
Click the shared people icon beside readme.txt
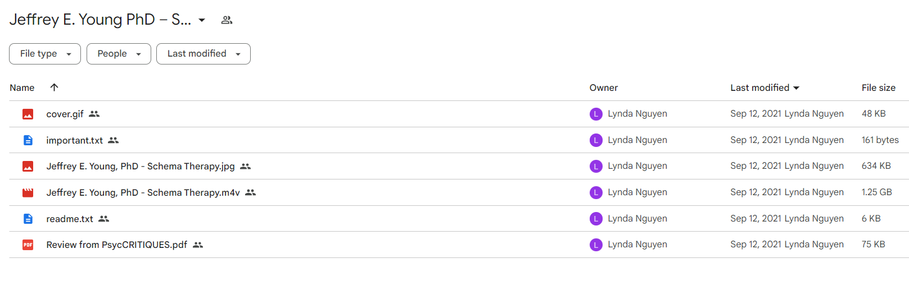click(103, 219)
